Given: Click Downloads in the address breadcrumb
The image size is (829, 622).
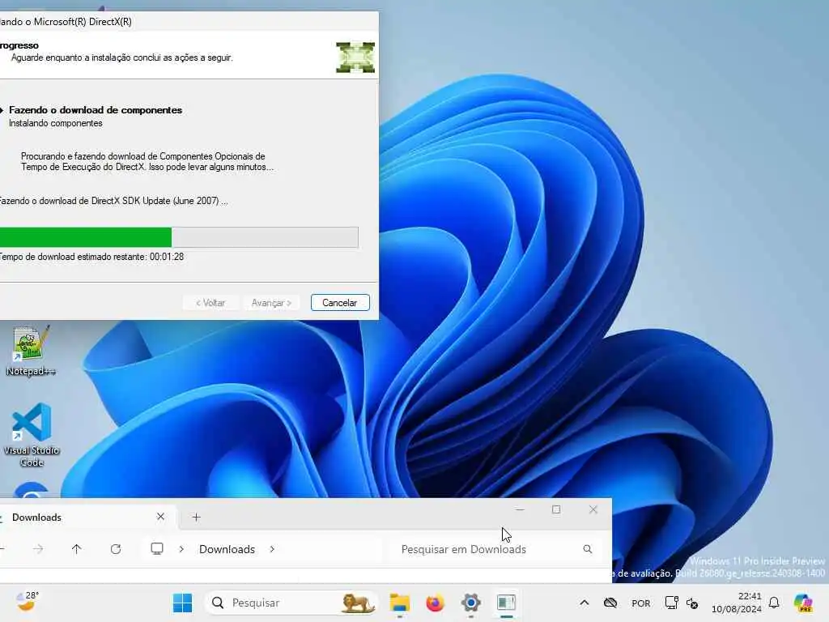Looking at the screenshot, I should tap(227, 549).
